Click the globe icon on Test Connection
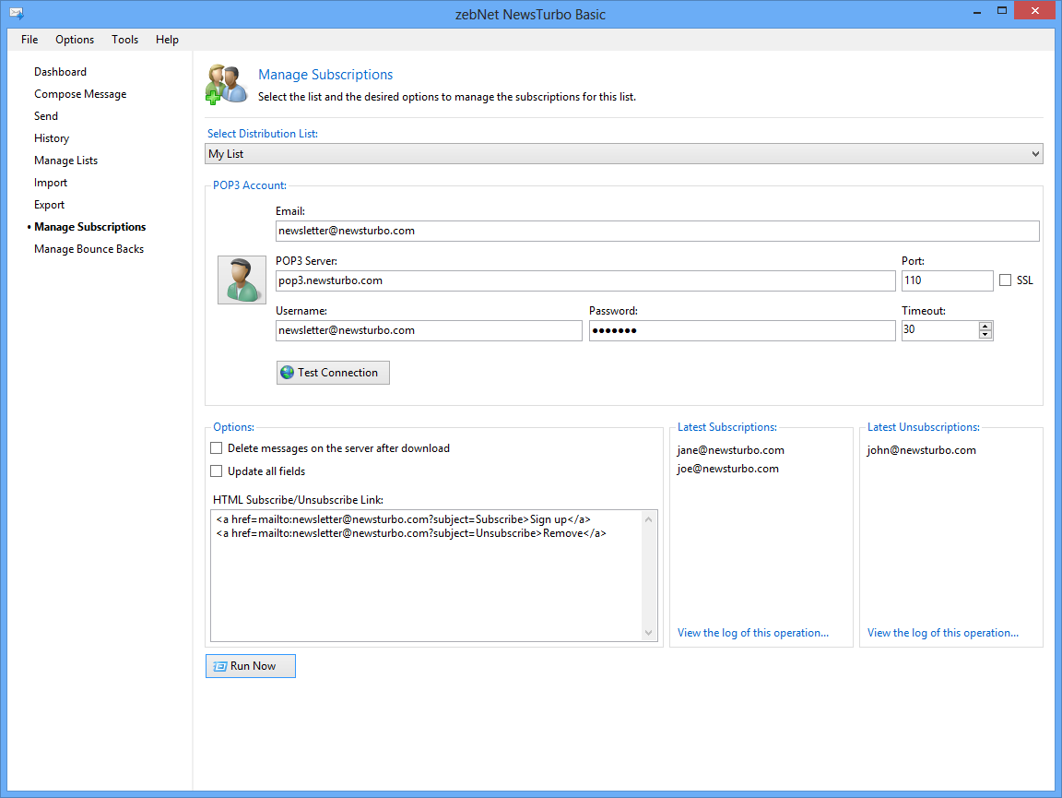This screenshot has height=798, width=1062. coord(288,373)
